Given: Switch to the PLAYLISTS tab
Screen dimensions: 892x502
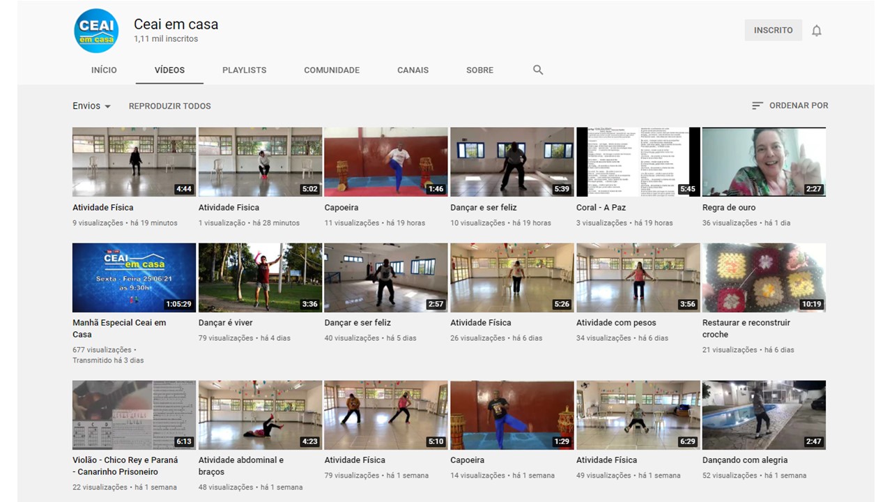Looking at the screenshot, I should [x=245, y=70].
